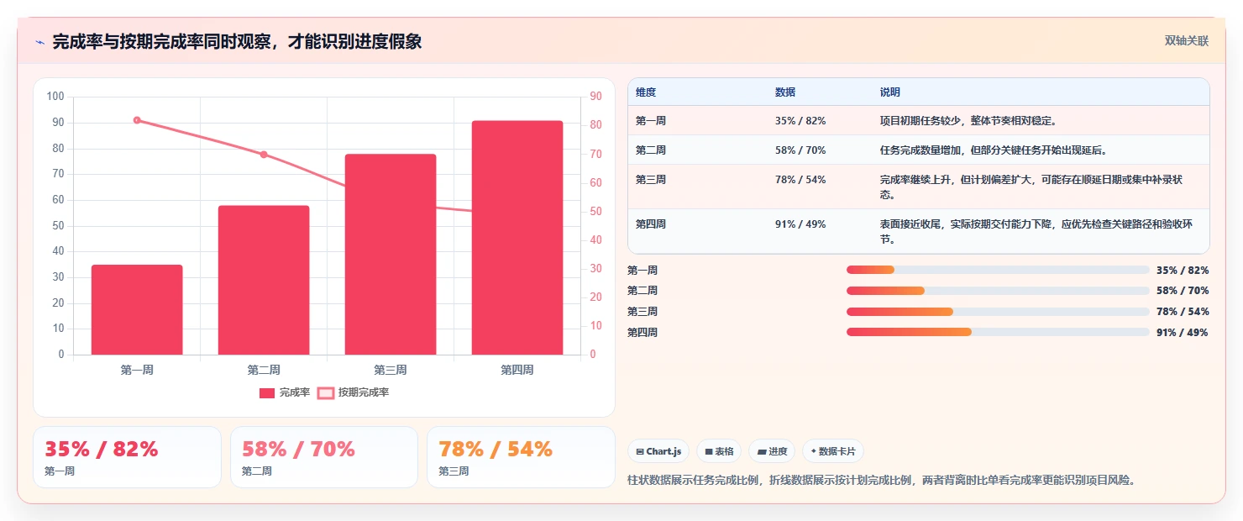Toggle the 按期完成率 legend item under the chart
The image size is (1243, 521).
353,392
